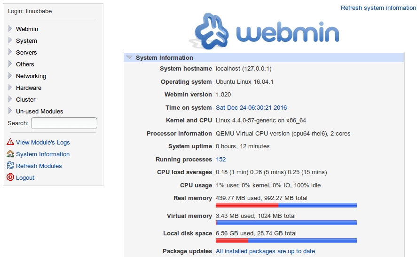Image resolution: width=417 pixels, height=257 pixels.
Task: Click the red Logout power icon
Action: (x=10, y=177)
